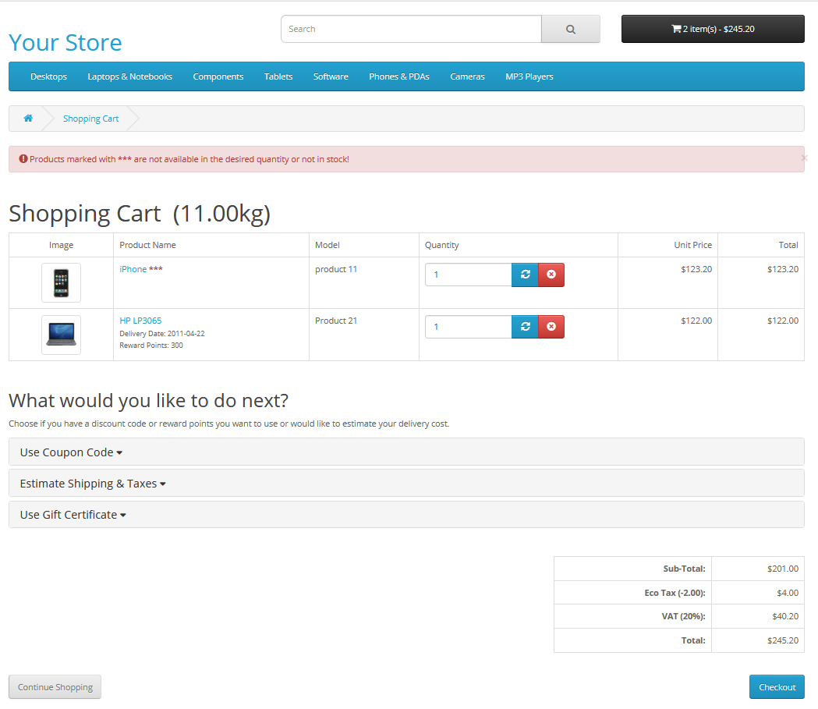Update the iPhone quantity with refresh icon
818x709 pixels.
click(525, 275)
